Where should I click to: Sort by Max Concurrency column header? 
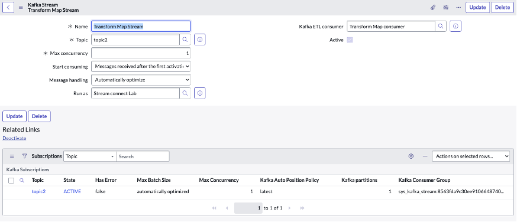pos(219,180)
